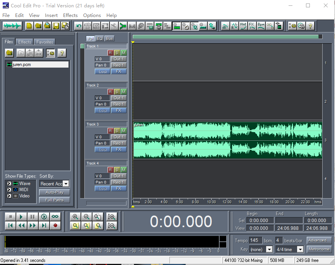The image size is (335, 265).
Task: Click the Full Paths button
Action: (55, 200)
